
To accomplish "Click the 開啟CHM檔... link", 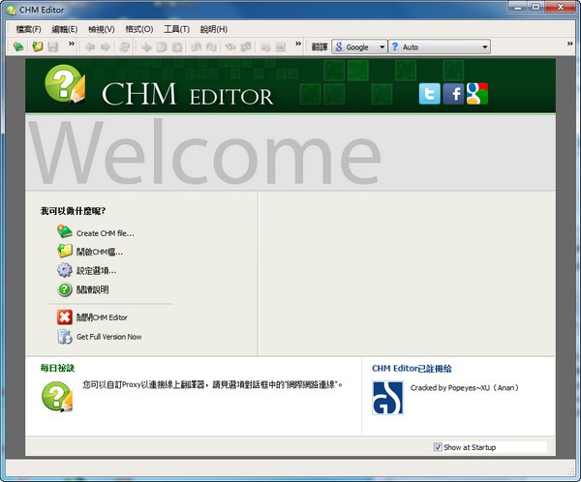I will (100, 252).
